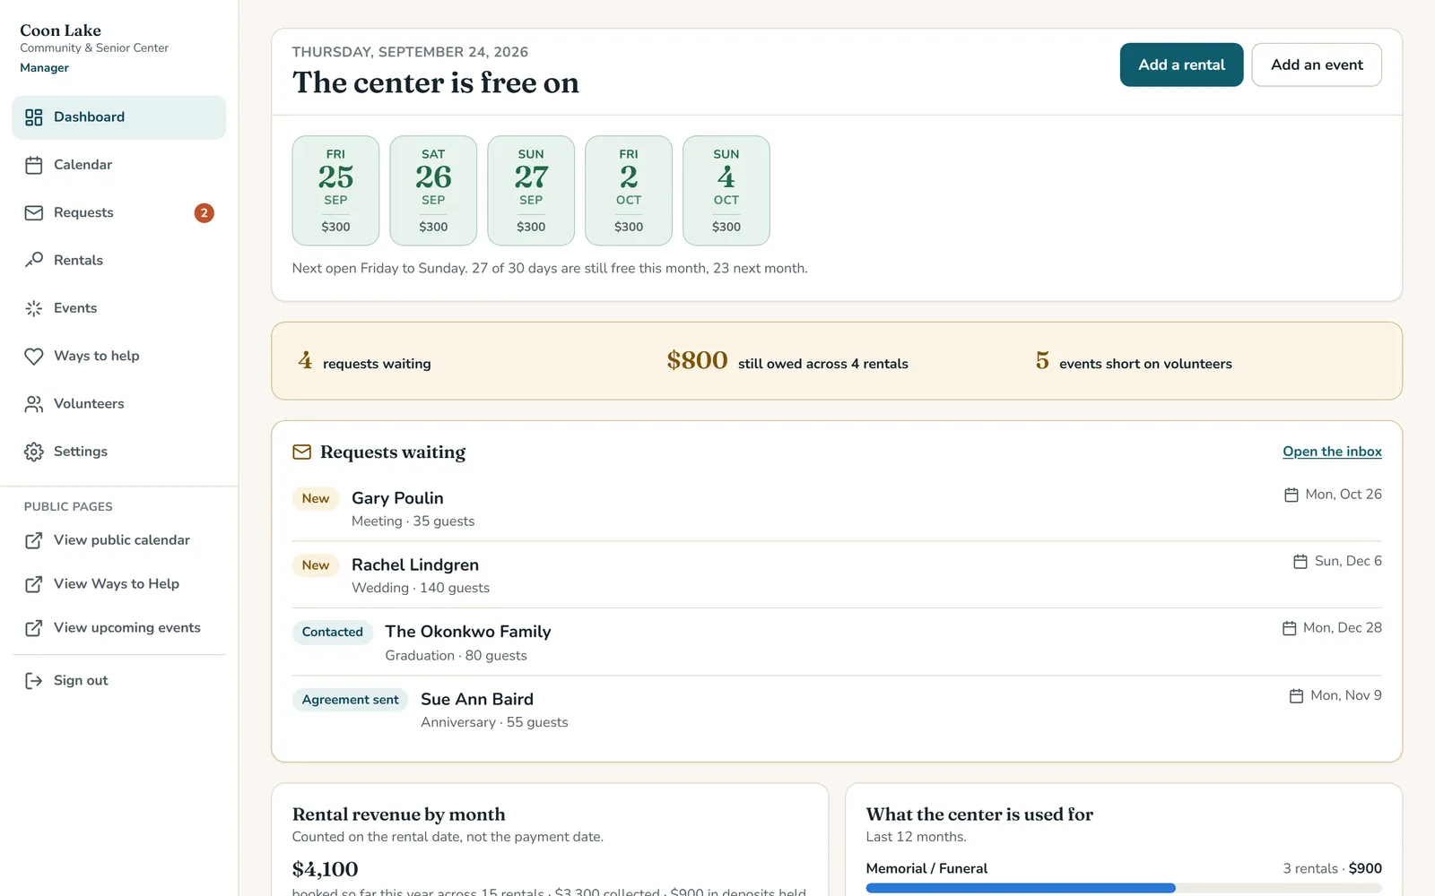Open Sue Ann Baird's anniversary request
The height and width of the screenshot is (896, 1435).
[x=837, y=710]
